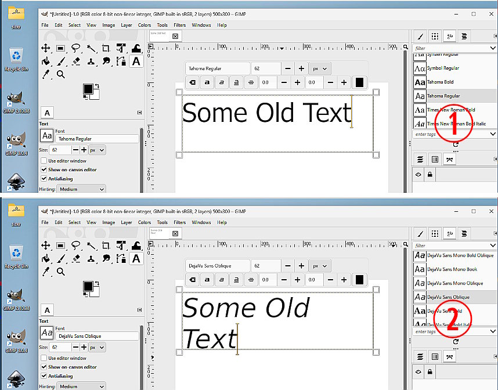Choose 'DejaVu Sans Mono Book' from the font list
Image resolution: width=498 pixels, height=390 pixels.
452,269
